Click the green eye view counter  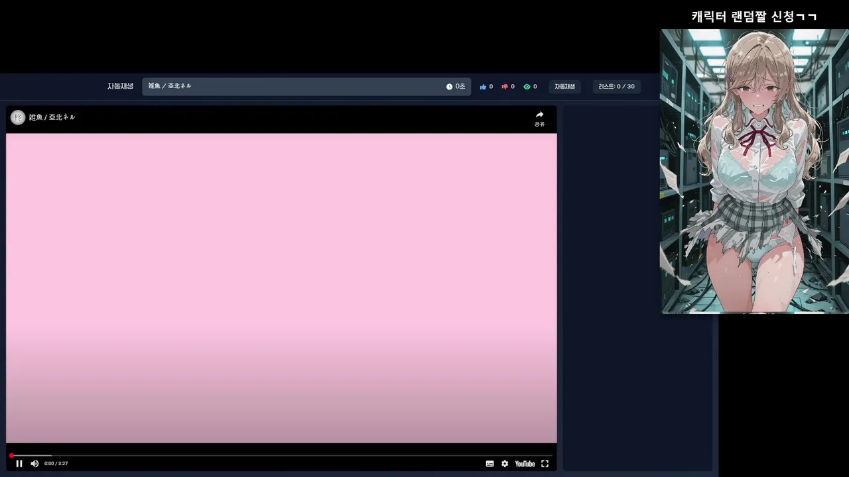pos(531,87)
